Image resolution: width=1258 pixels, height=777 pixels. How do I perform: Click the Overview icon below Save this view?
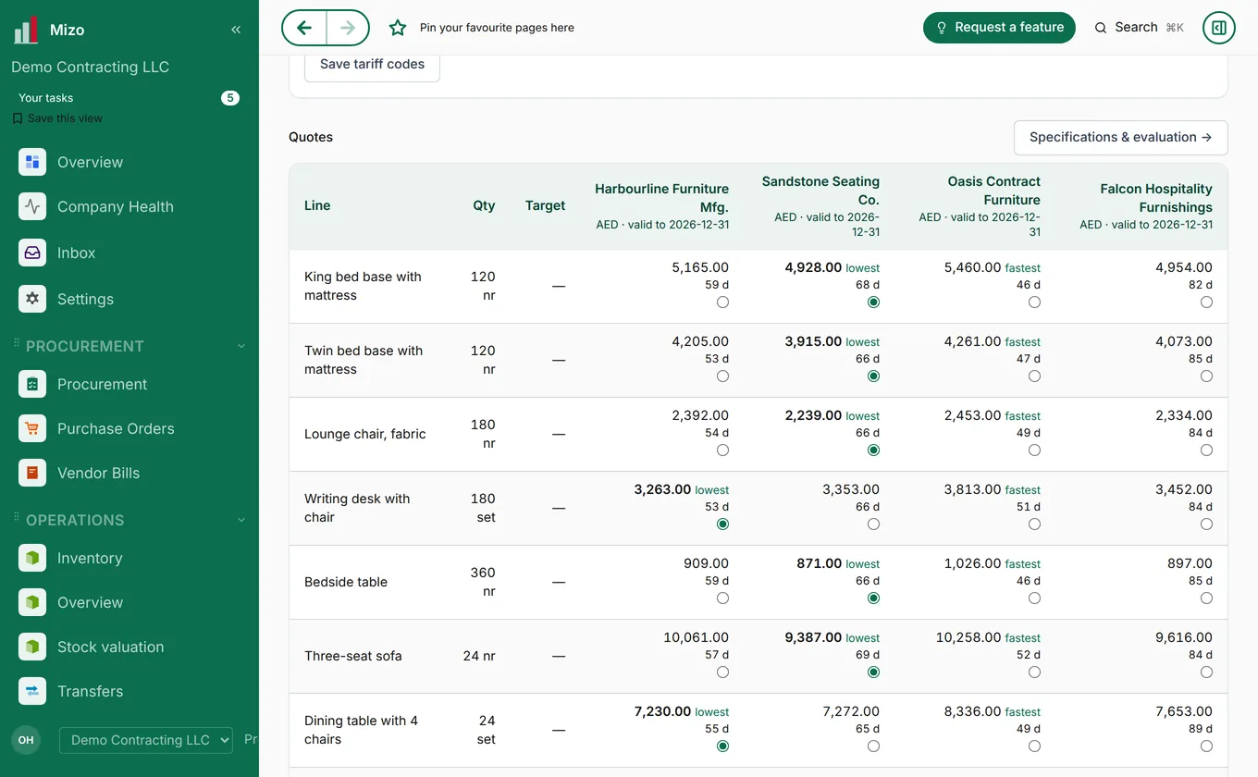point(32,162)
